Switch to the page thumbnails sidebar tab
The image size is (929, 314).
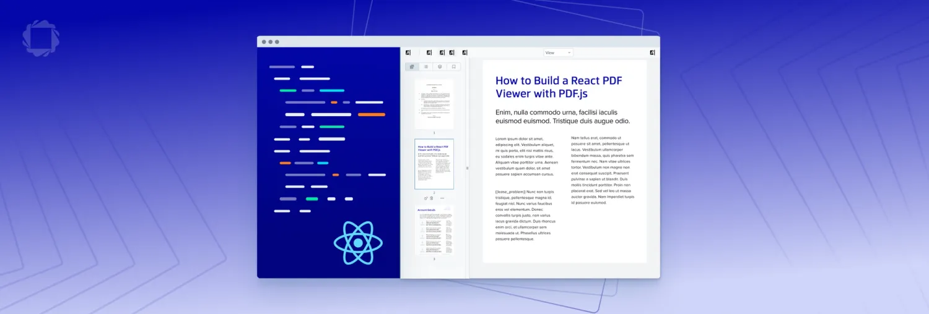pyautogui.click(x=412, y=67)
